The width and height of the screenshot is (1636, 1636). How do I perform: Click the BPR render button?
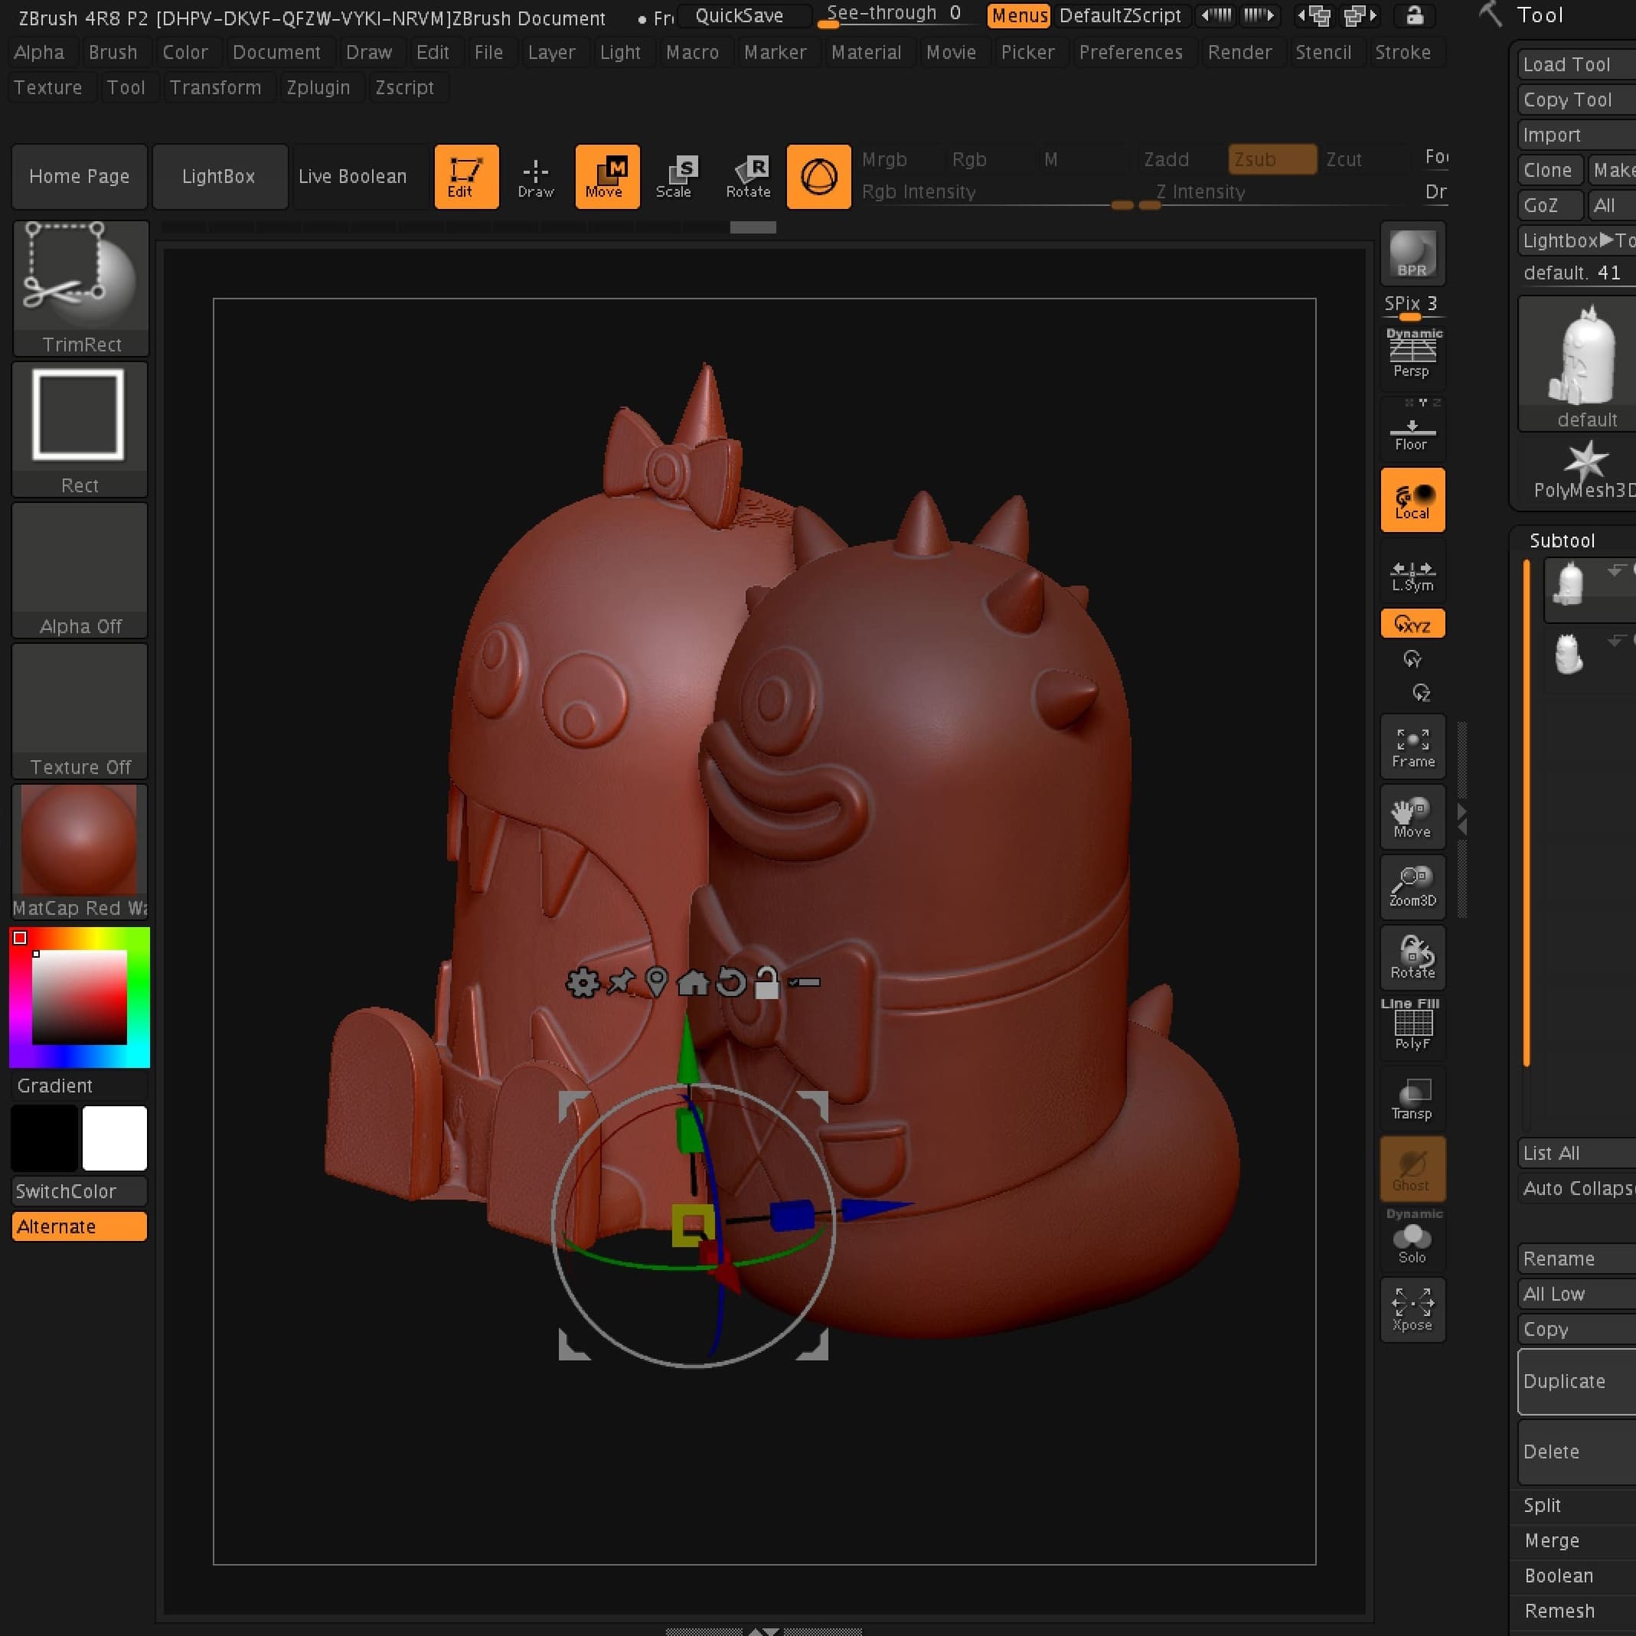pyautogui.click(x=1411, y=254)
